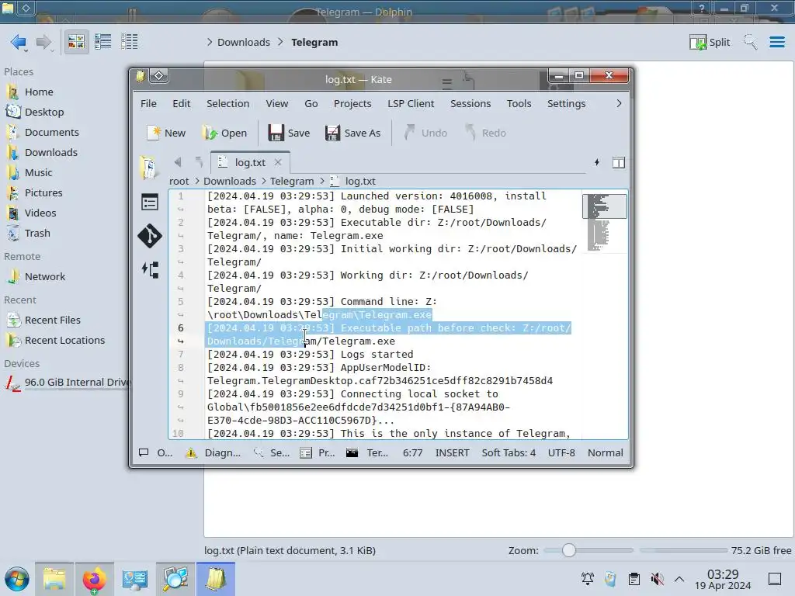
Task: Open the Terminal panel in status bar
Action: point(367,452)
